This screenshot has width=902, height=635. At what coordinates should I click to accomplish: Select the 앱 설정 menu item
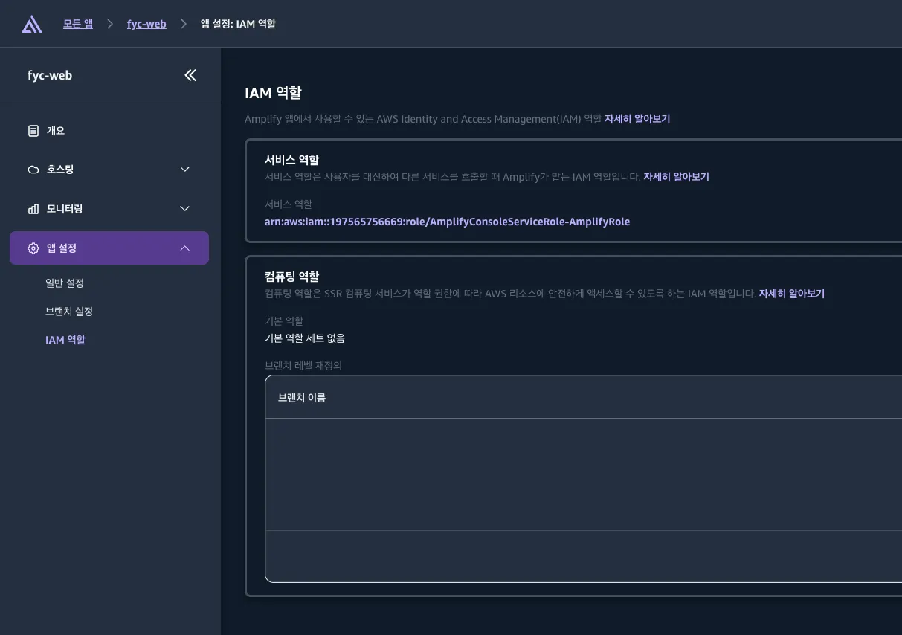pos(109,248)
